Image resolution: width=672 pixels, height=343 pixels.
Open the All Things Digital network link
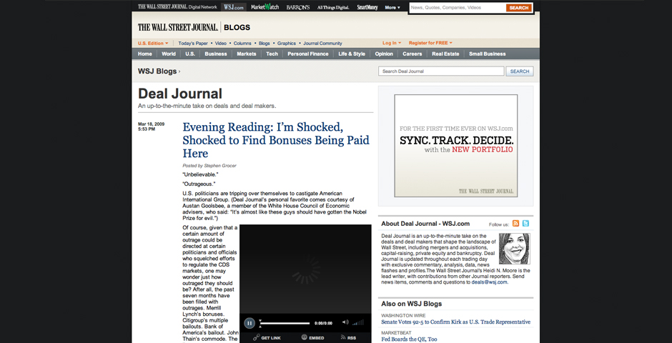[333, 7]
